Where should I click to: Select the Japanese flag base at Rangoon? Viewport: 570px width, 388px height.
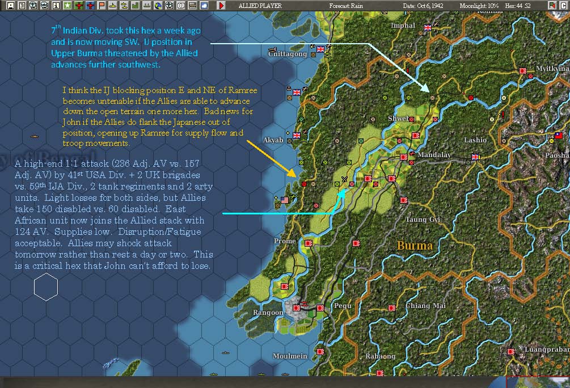tap(297, 308)
